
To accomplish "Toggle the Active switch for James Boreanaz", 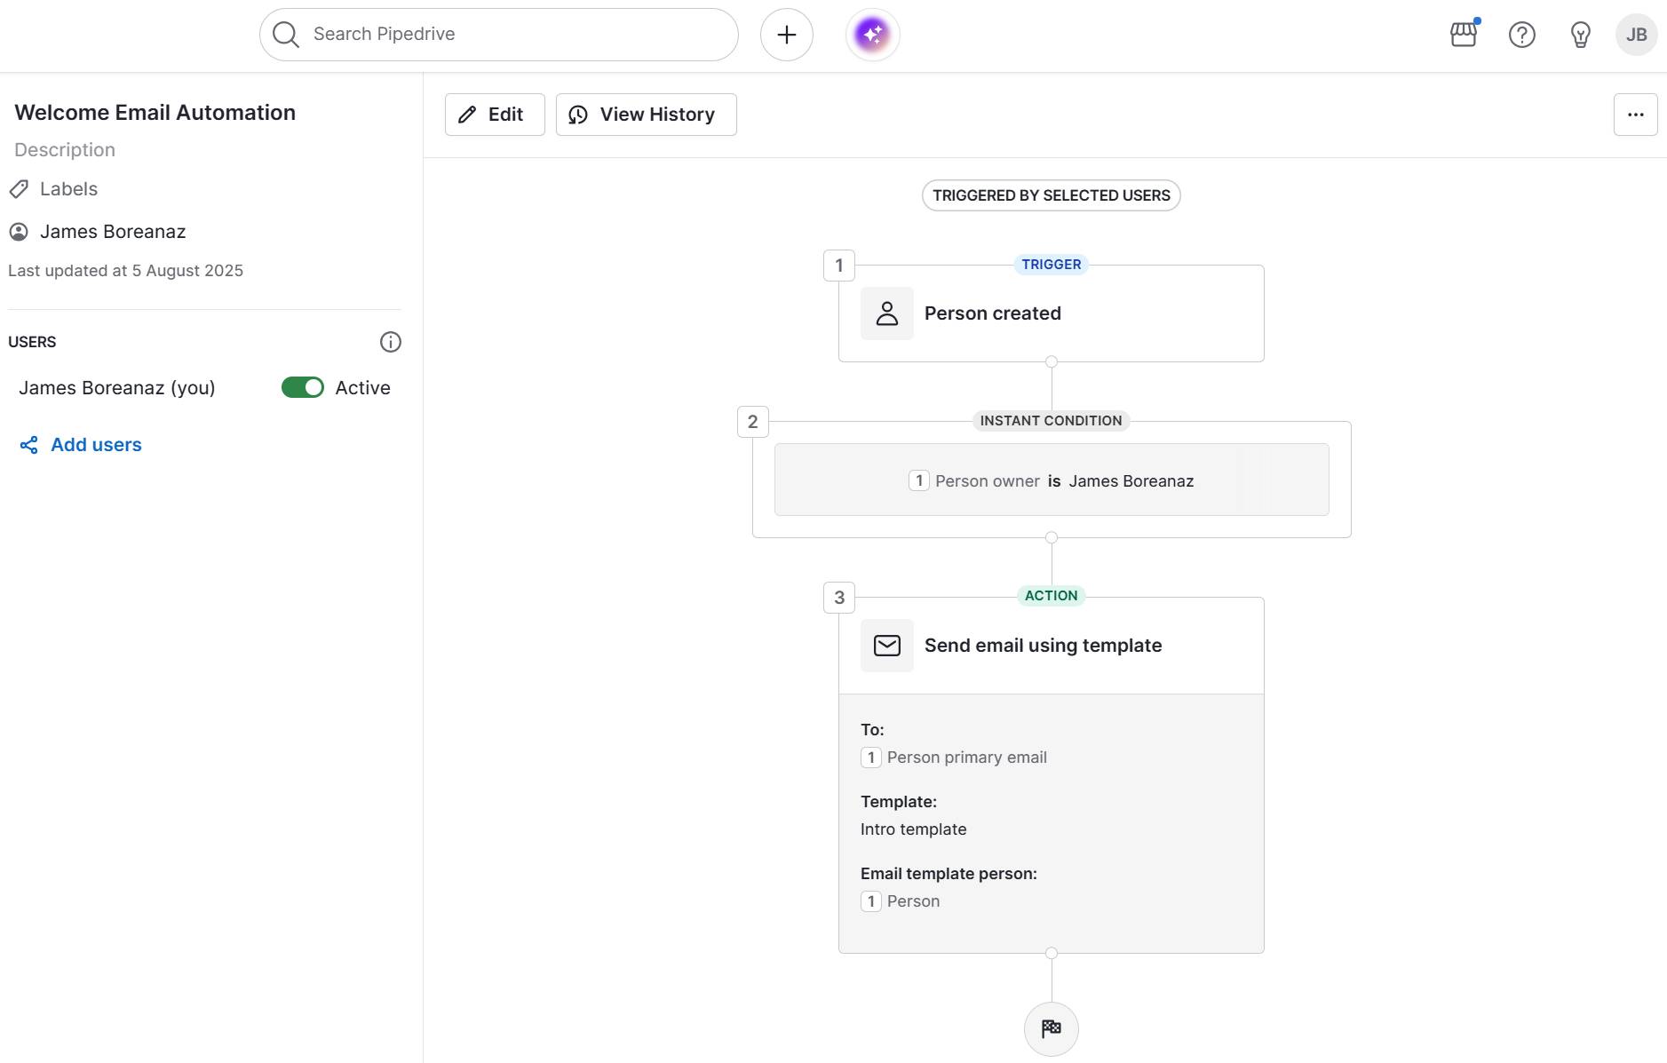I will pyautogui.click(x=303, y=387).
